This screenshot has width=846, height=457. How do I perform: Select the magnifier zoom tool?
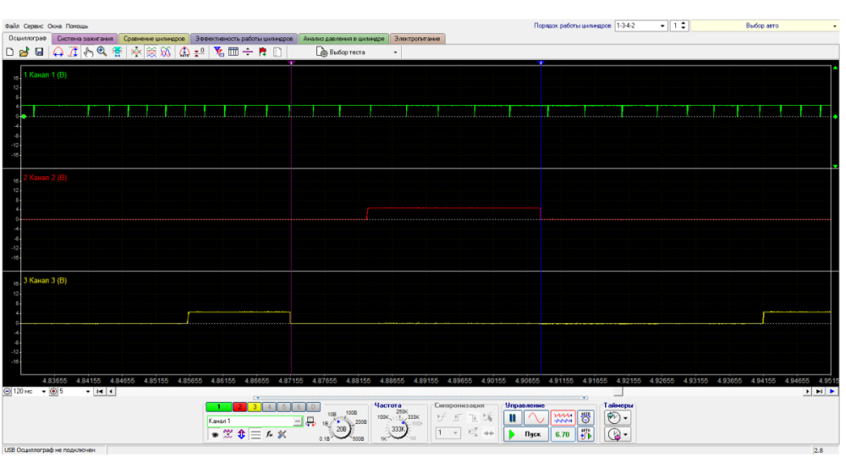click(102, 52)
